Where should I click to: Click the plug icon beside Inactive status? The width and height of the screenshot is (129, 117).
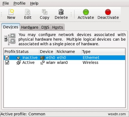pos(18,58)
